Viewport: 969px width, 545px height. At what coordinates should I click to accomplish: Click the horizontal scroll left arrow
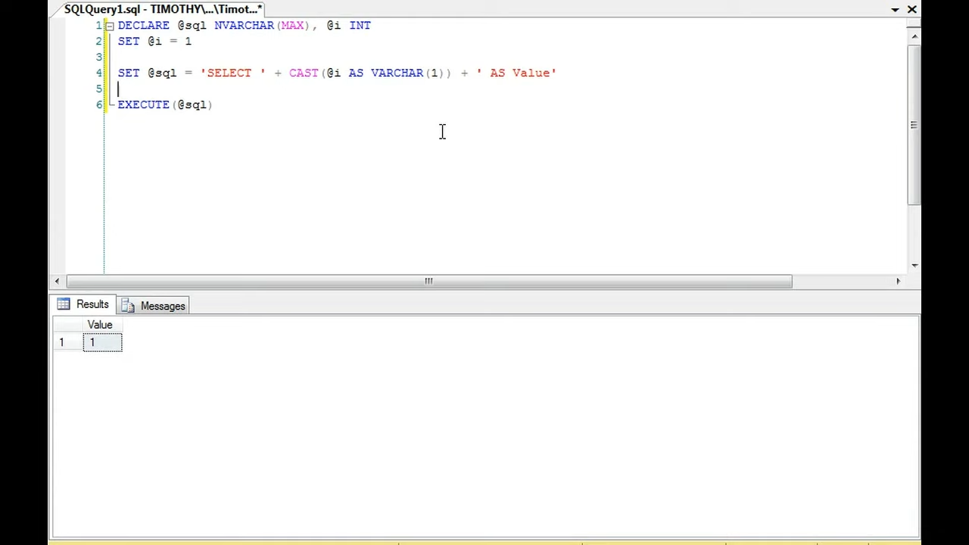(57, 281)
